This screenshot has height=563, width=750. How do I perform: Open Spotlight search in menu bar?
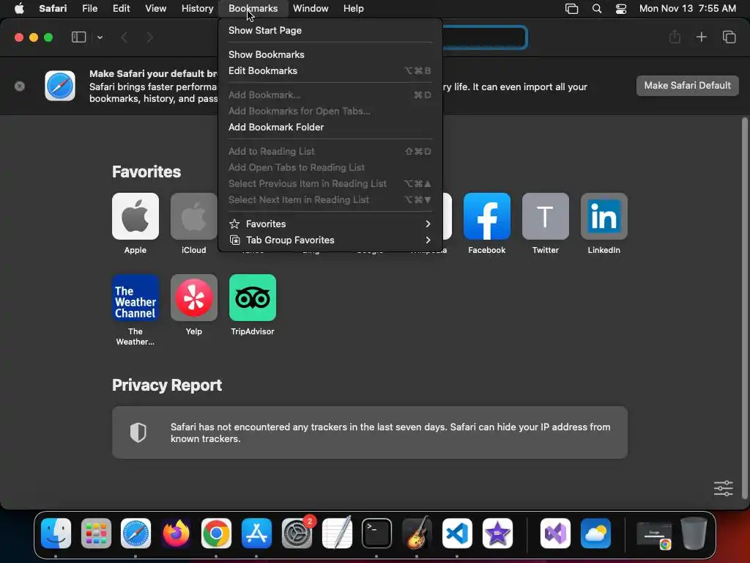tap(597, 9)
